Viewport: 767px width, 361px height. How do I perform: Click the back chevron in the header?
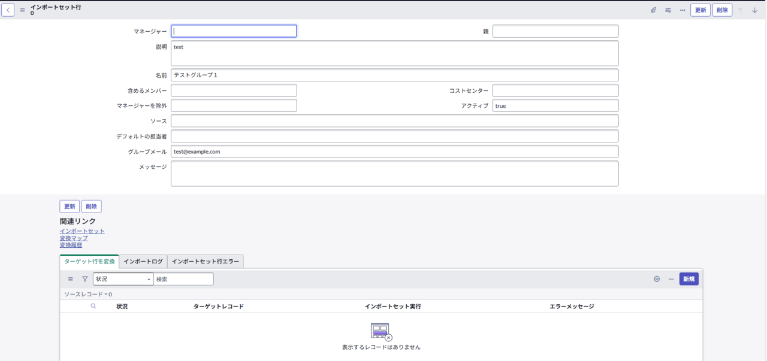point(8,10)
